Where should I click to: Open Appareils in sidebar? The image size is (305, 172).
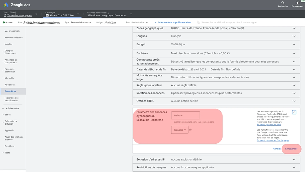click(9, 130)
